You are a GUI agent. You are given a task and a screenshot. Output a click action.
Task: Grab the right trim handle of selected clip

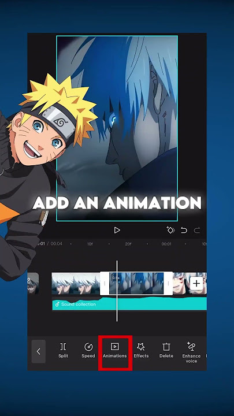168,283
